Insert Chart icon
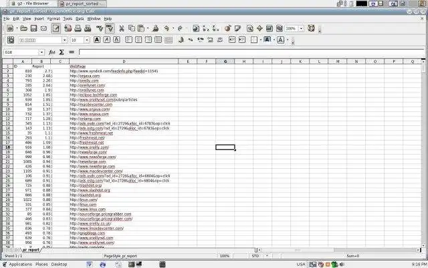 tap(227, 28)
